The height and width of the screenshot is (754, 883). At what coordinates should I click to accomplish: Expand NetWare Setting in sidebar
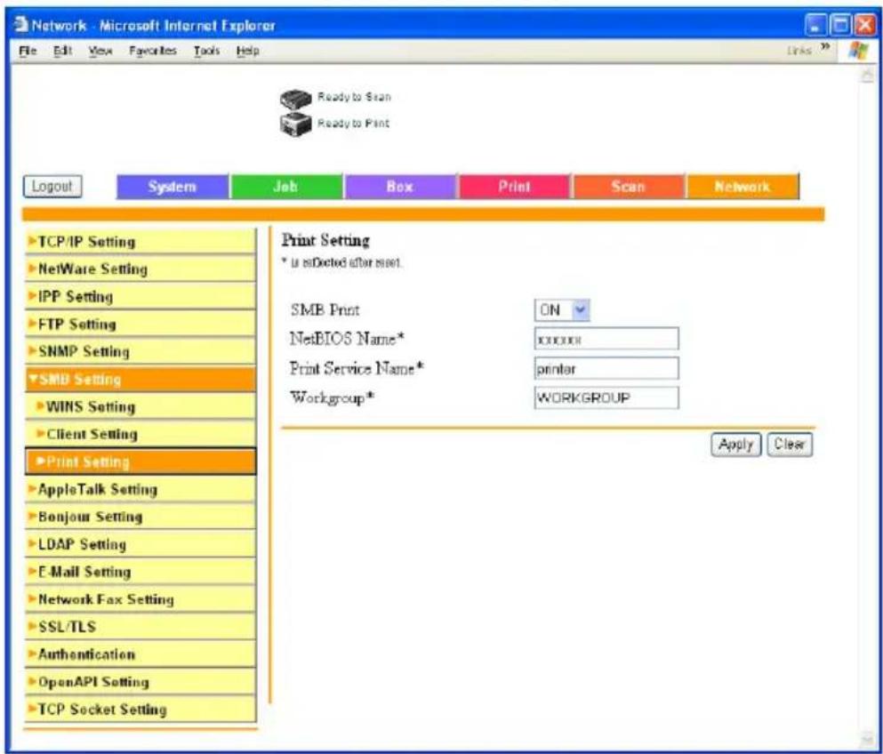coord(140,269)
